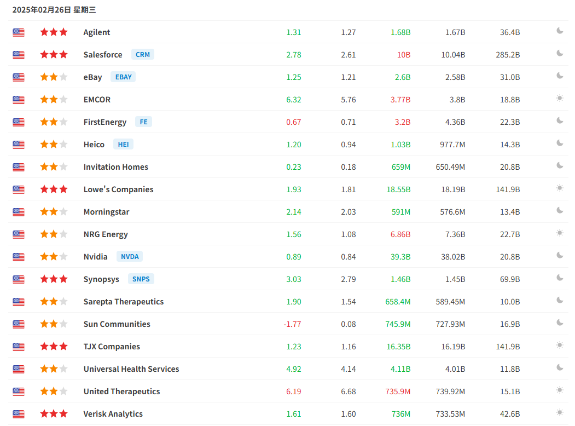Open the NVDA ticker badge

coord(130,257)
